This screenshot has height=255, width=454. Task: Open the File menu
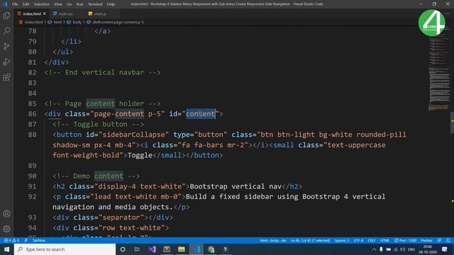[x=15, y=4]
